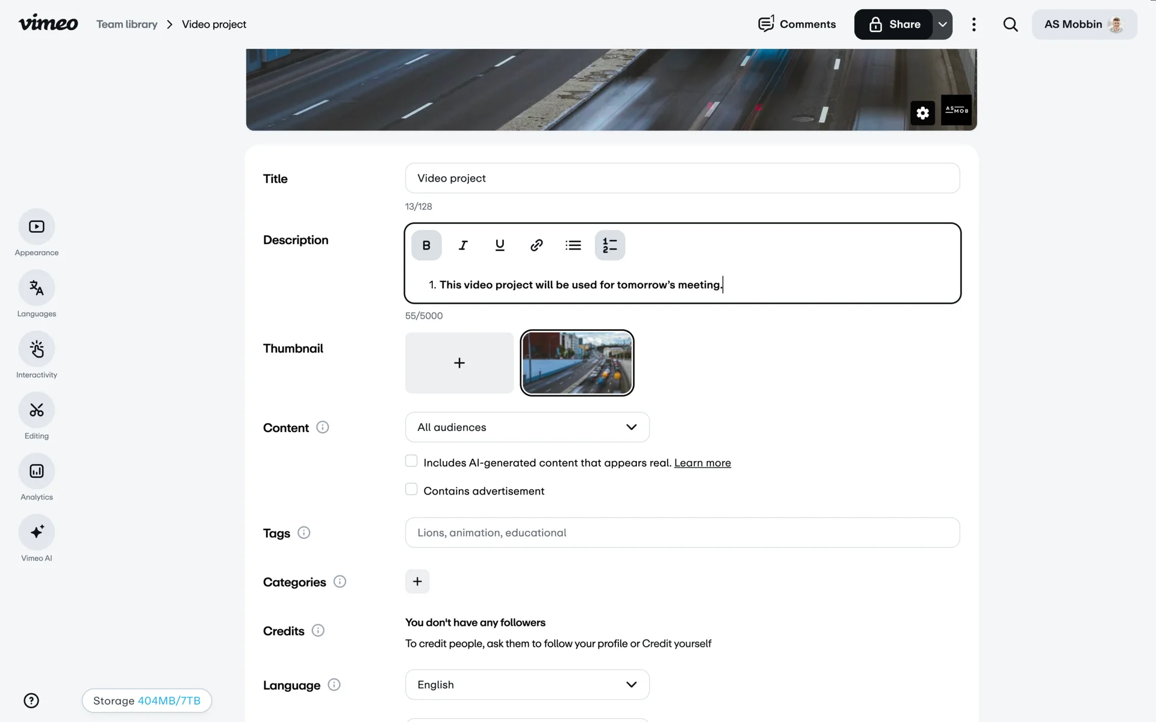1156x722 pixels.
Task: Open the Learn more link
Action: 702,463
